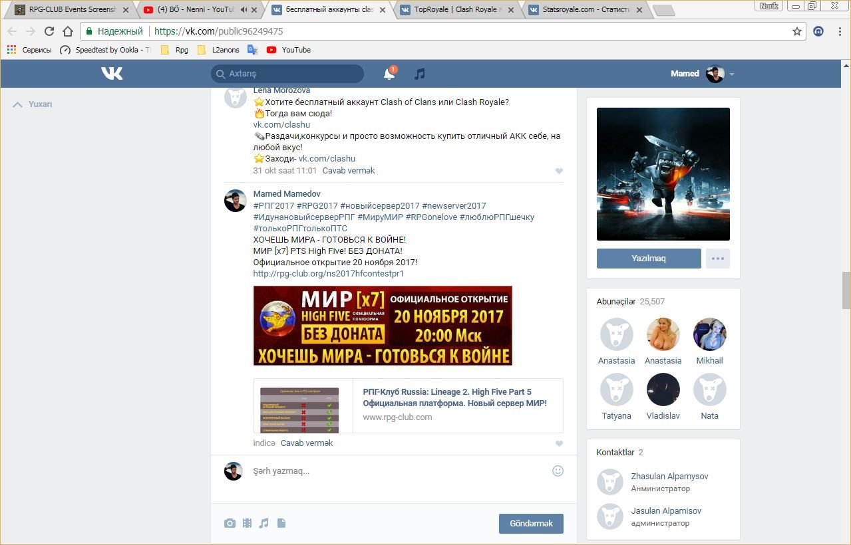Screen dimensions: 851x545
Task: Click the Nurik Chrome profile button
Action: click(768, 6)
